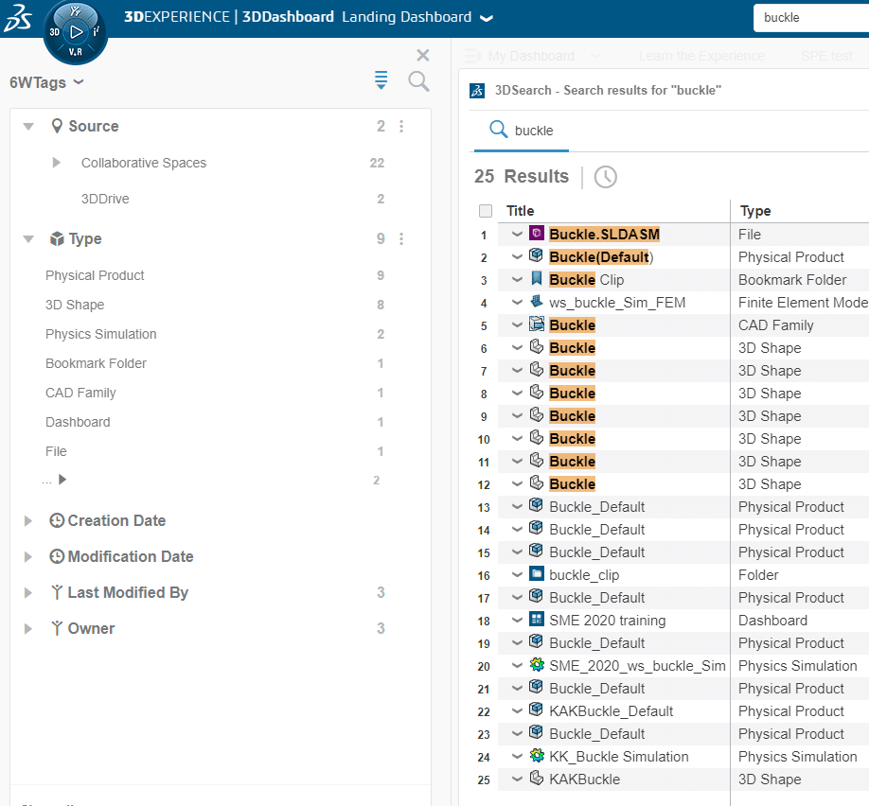Viewport: 869px width, 806px height.
Task: Click the 6WTags search magnifier icon
Action: click(x=418, y=81)
